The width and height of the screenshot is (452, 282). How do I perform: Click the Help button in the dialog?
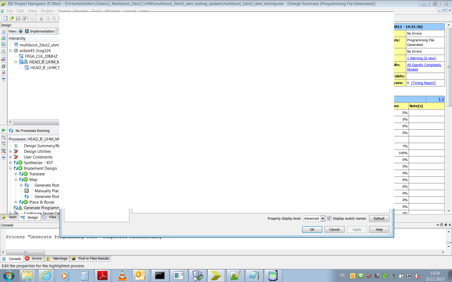tap(379, 229)
